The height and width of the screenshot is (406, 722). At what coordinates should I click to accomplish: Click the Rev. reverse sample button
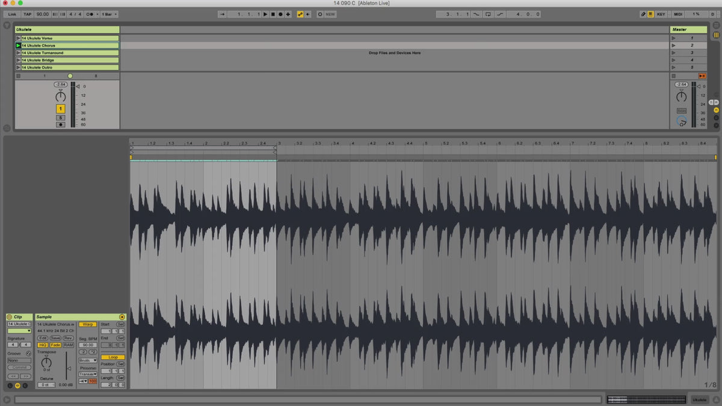click(68, 338)
